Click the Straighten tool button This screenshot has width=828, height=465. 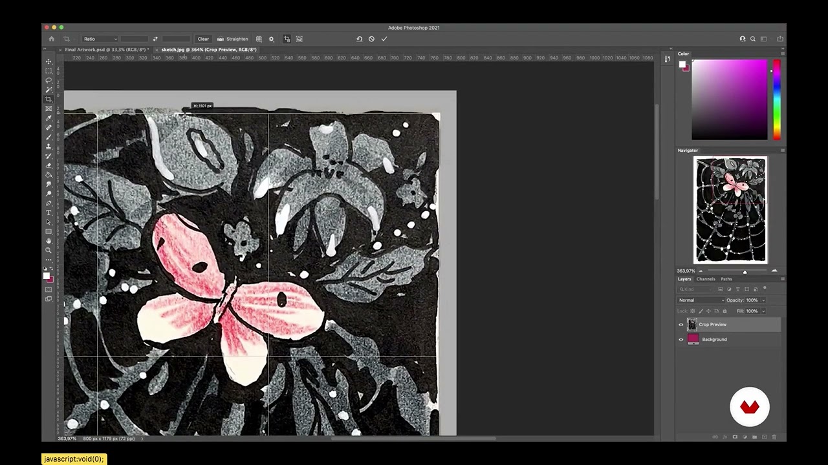[x=232, y=39]
